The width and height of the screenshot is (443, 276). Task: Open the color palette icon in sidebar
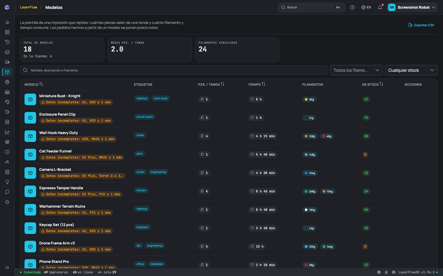coord(7,102)
